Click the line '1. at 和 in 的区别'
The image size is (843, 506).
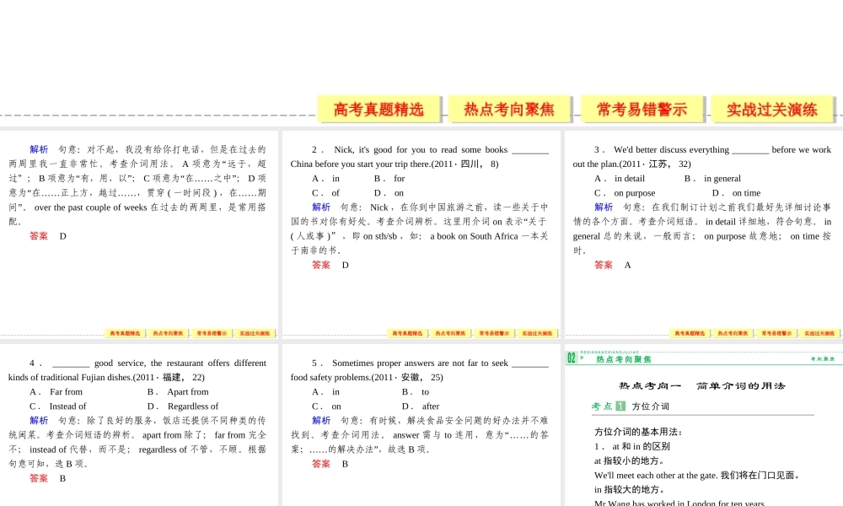[631, 446]
